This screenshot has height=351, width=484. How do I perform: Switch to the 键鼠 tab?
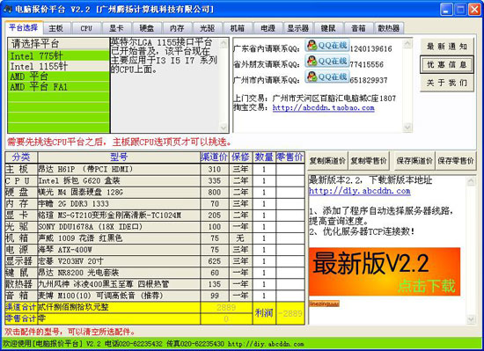pyautogui.click(x=328, y=28)
